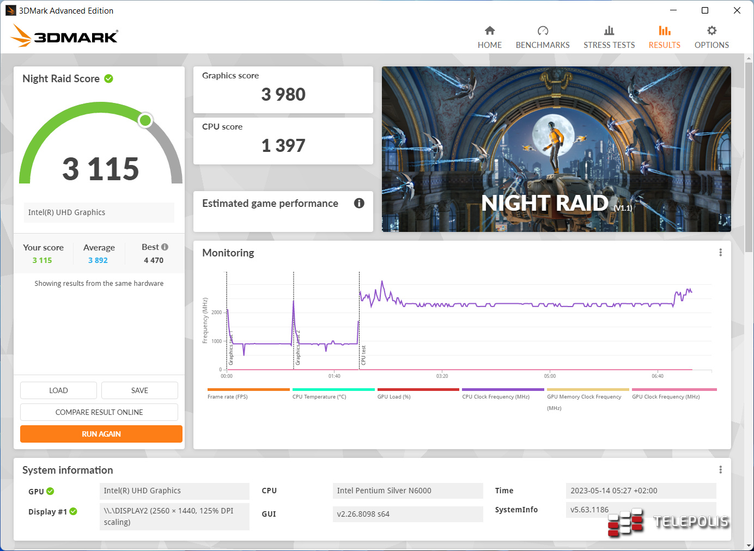The image size is (754, 551).
Task: Click the green check next to GPU
Action: point(51,491)
